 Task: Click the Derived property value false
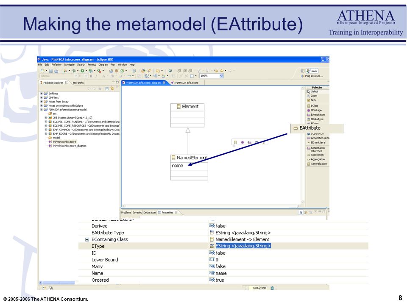click(x=220, y=226)
